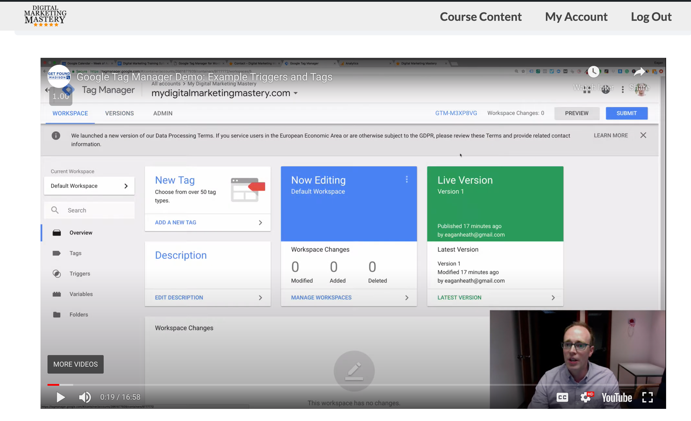
Task: Switch to the ADMIN tab
Action: pos(163,113)
